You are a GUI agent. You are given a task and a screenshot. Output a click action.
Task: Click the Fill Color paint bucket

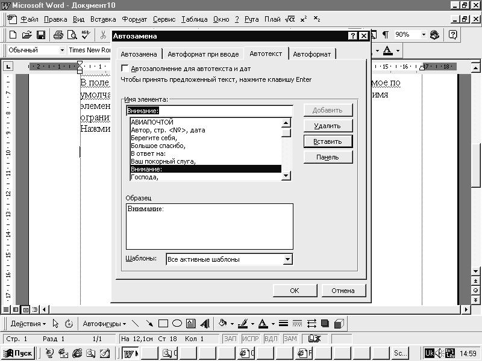click(x=222, y=324)
